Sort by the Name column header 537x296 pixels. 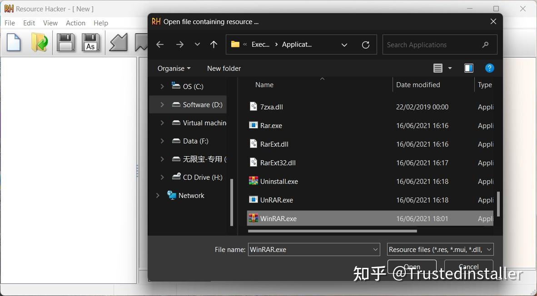click(264, 85)
